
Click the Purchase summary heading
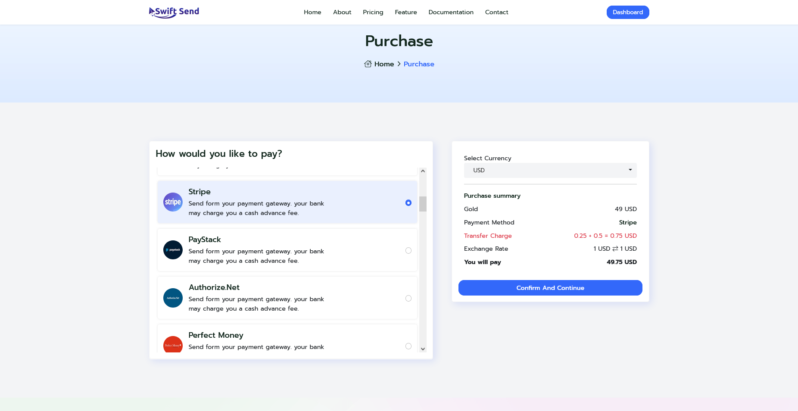492,196
